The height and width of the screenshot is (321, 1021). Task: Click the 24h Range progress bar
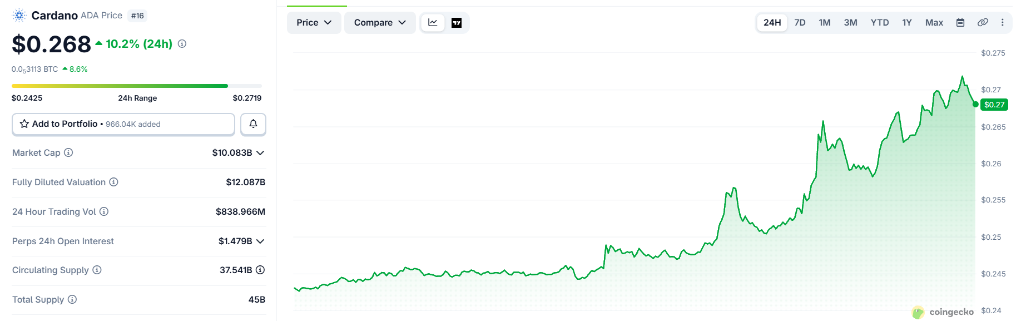tap(137, 86)
